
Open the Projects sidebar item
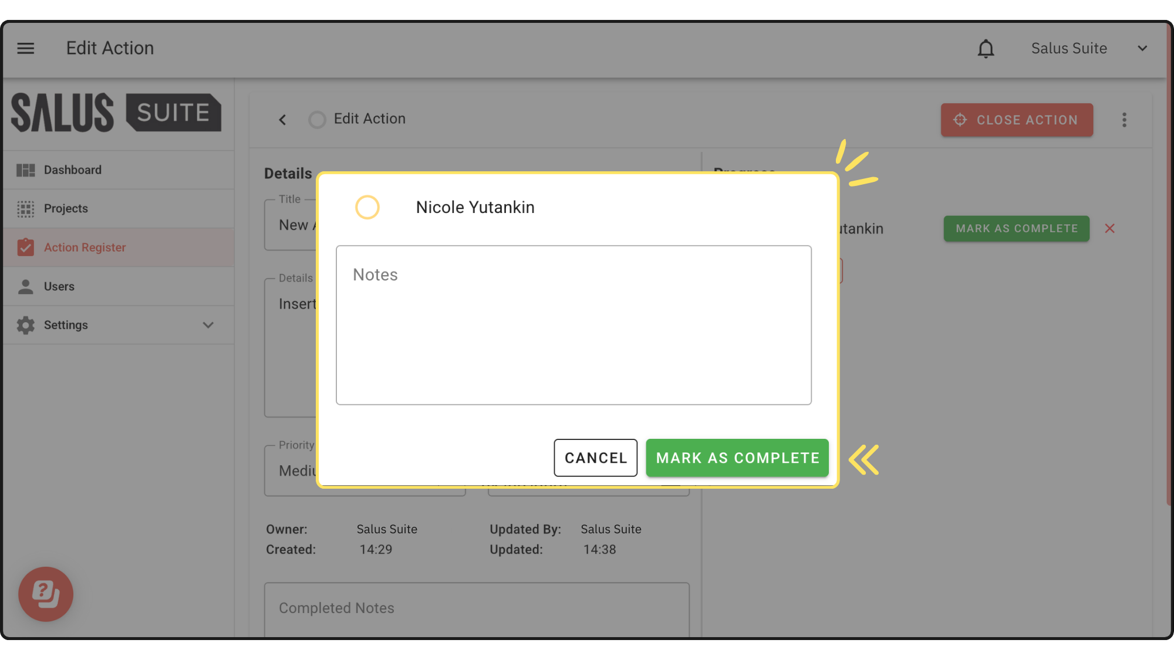66,209
